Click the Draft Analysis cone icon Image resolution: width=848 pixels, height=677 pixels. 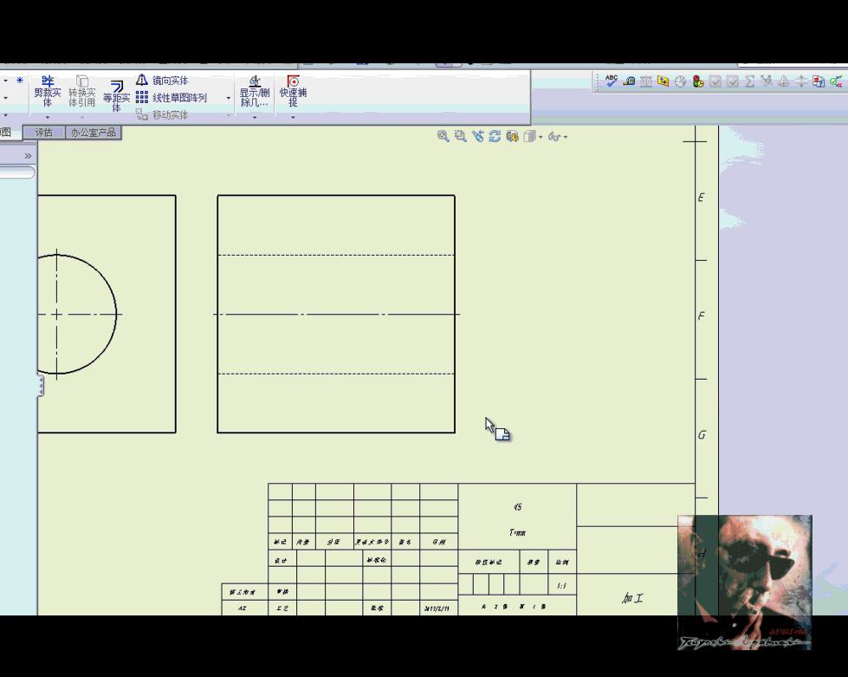784,81
